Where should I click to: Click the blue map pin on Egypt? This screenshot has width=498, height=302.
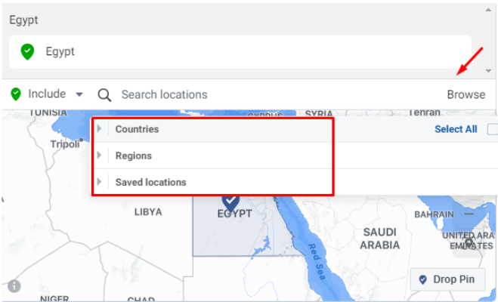click(230, 200)
